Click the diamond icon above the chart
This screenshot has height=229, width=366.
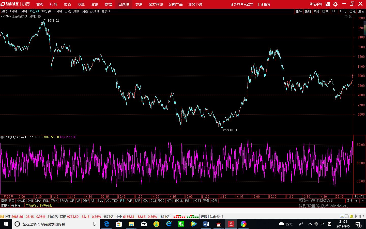(346, 16)
